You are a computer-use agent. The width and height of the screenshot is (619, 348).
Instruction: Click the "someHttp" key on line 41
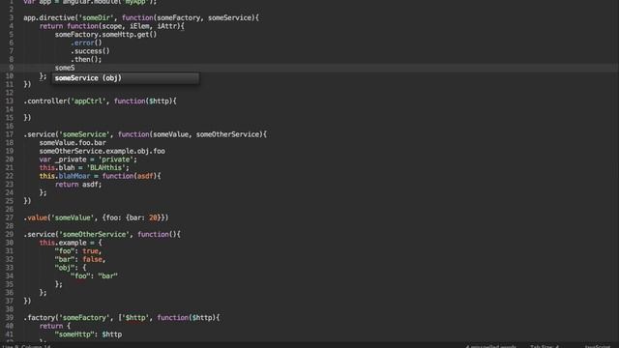coord(74,334)
